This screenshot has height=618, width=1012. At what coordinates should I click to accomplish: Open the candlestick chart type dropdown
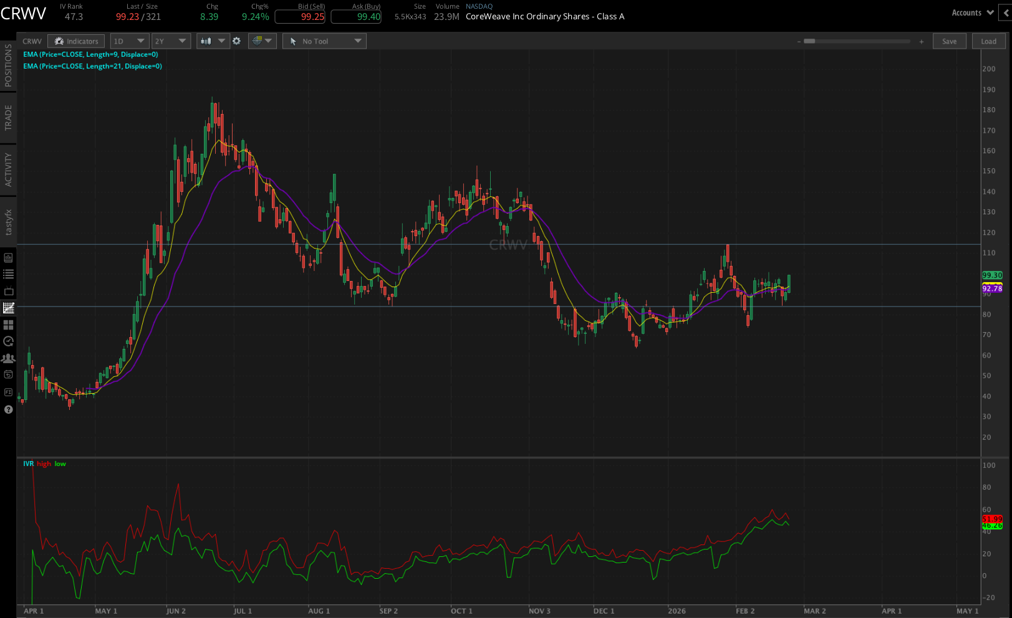pyautogui.click(x=213, y=41)
